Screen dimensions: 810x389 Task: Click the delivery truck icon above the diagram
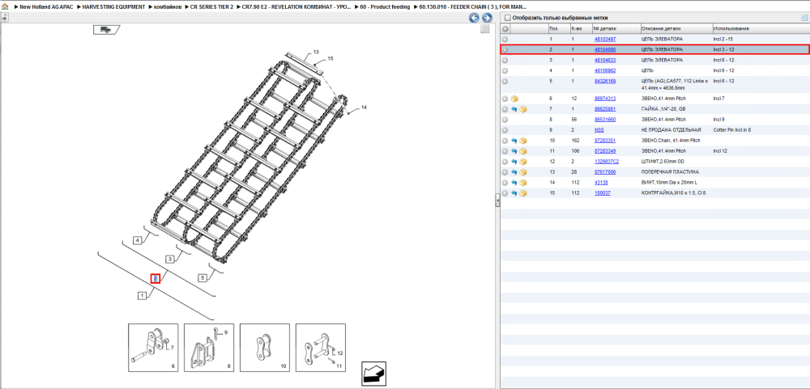point(106,30)
